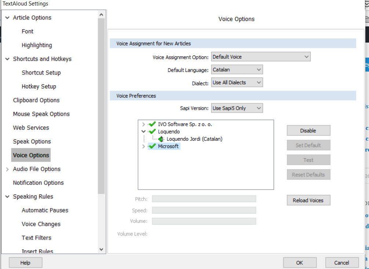This screenshot has width=369, height=269.
Task: Click the green checkmark beside Microsoft
Action: pyautogui.click(x=152, y=146)
